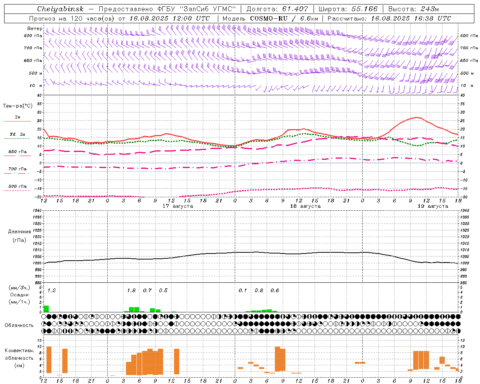This screenshot has width=480, height=384.
Task: Click the Давление pressure panel label
Action: [x=19, y=232]
